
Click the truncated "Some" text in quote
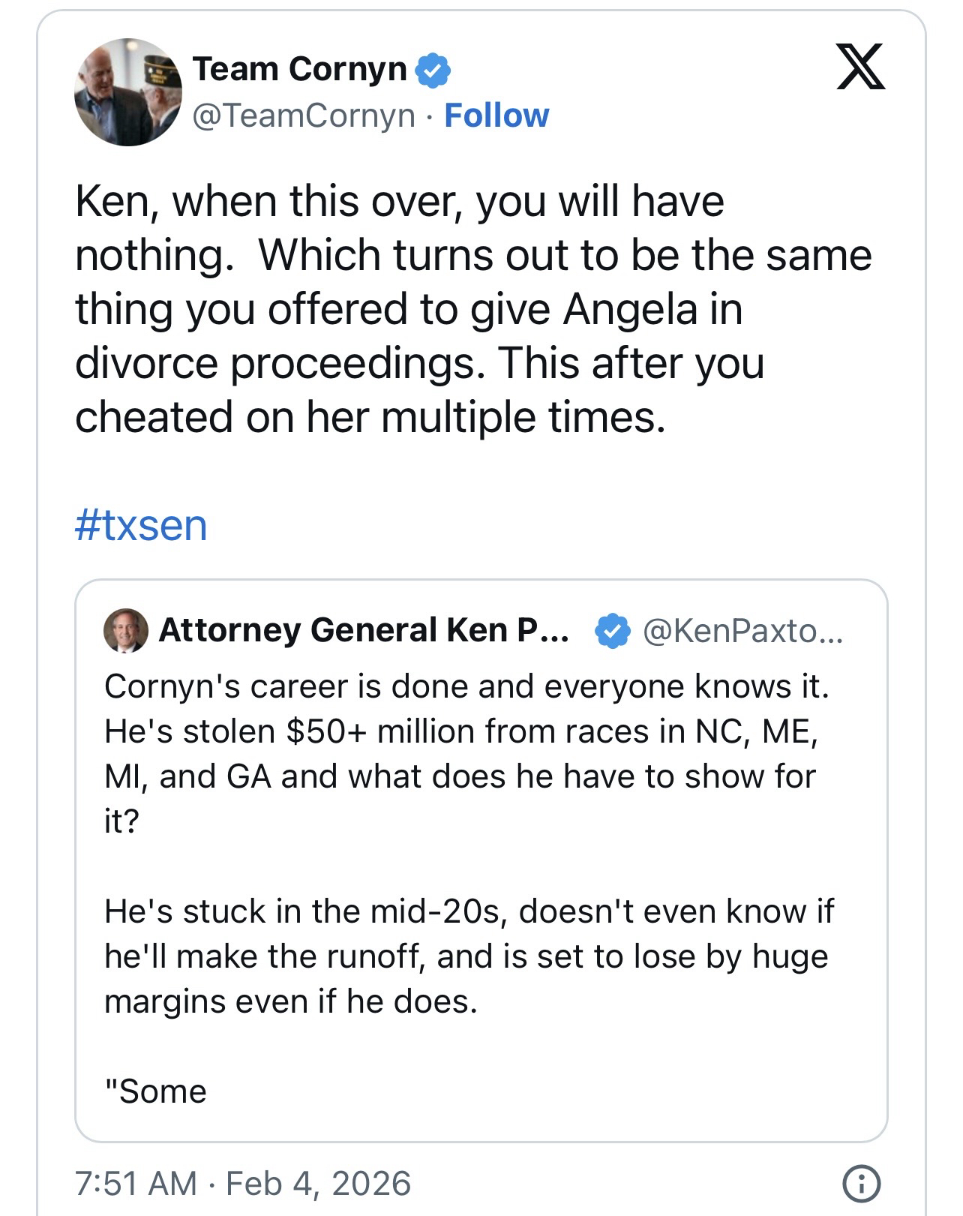tap(156, 1091)
